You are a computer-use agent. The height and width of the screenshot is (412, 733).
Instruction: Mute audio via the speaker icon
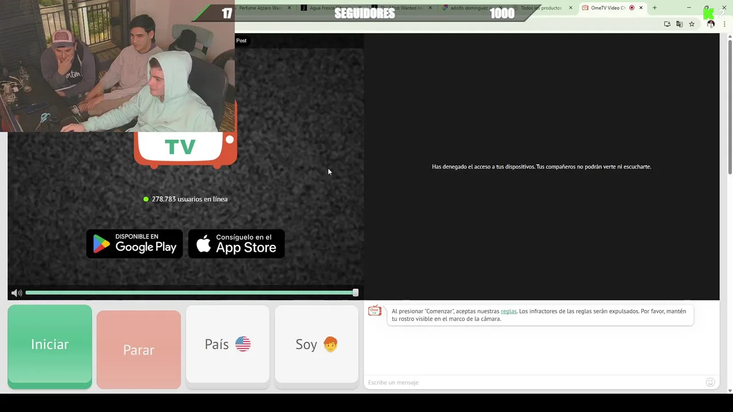coord(17,293)
